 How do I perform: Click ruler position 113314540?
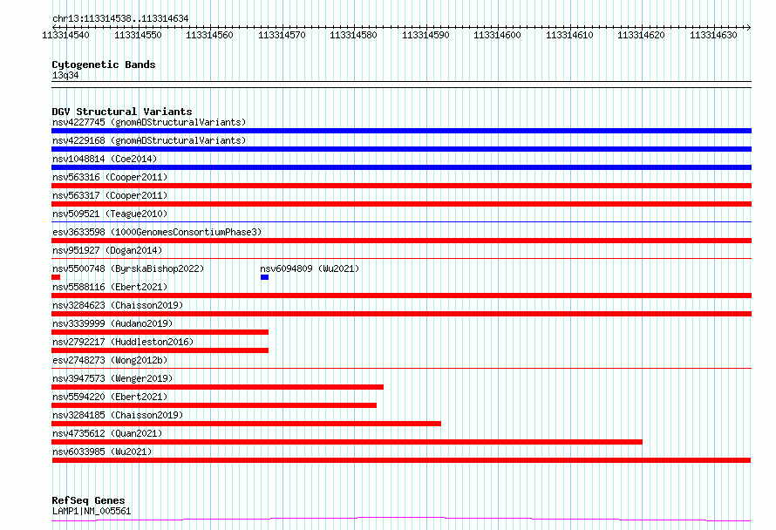click(x=65, y=35)
